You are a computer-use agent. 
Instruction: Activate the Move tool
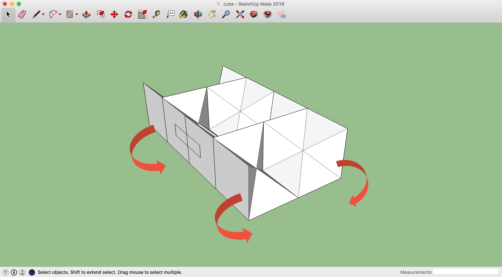pos(114,15)
